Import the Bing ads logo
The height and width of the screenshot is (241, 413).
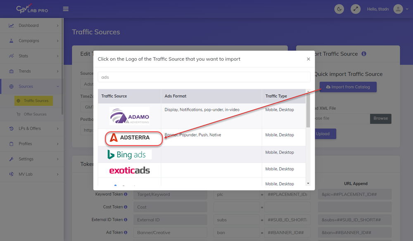pos(129,154)
